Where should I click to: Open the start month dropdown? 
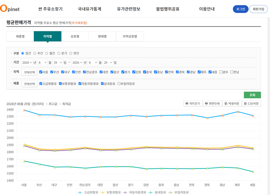point(43,63)
